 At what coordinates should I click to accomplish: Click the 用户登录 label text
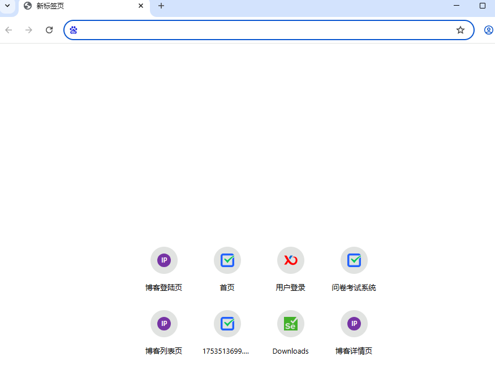point(290,287)
